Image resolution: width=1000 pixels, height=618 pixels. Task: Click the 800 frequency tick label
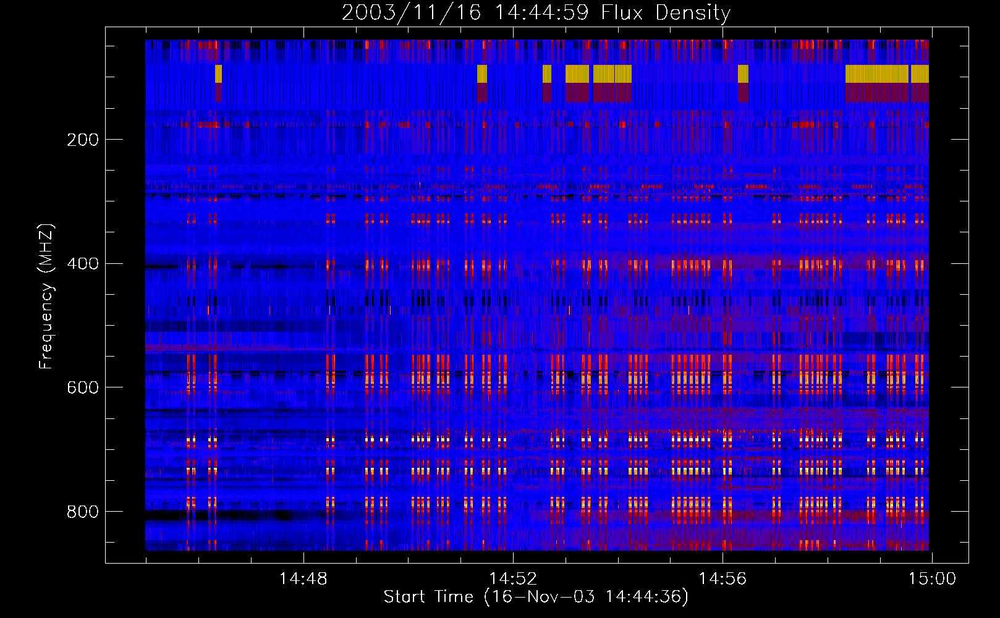point(83,512)
